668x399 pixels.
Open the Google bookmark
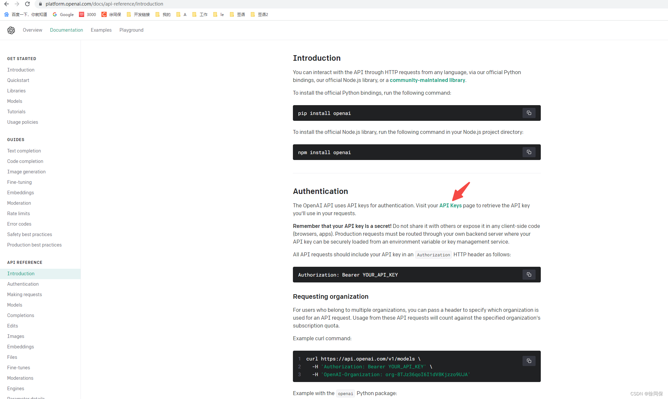(x=63, y=14)
